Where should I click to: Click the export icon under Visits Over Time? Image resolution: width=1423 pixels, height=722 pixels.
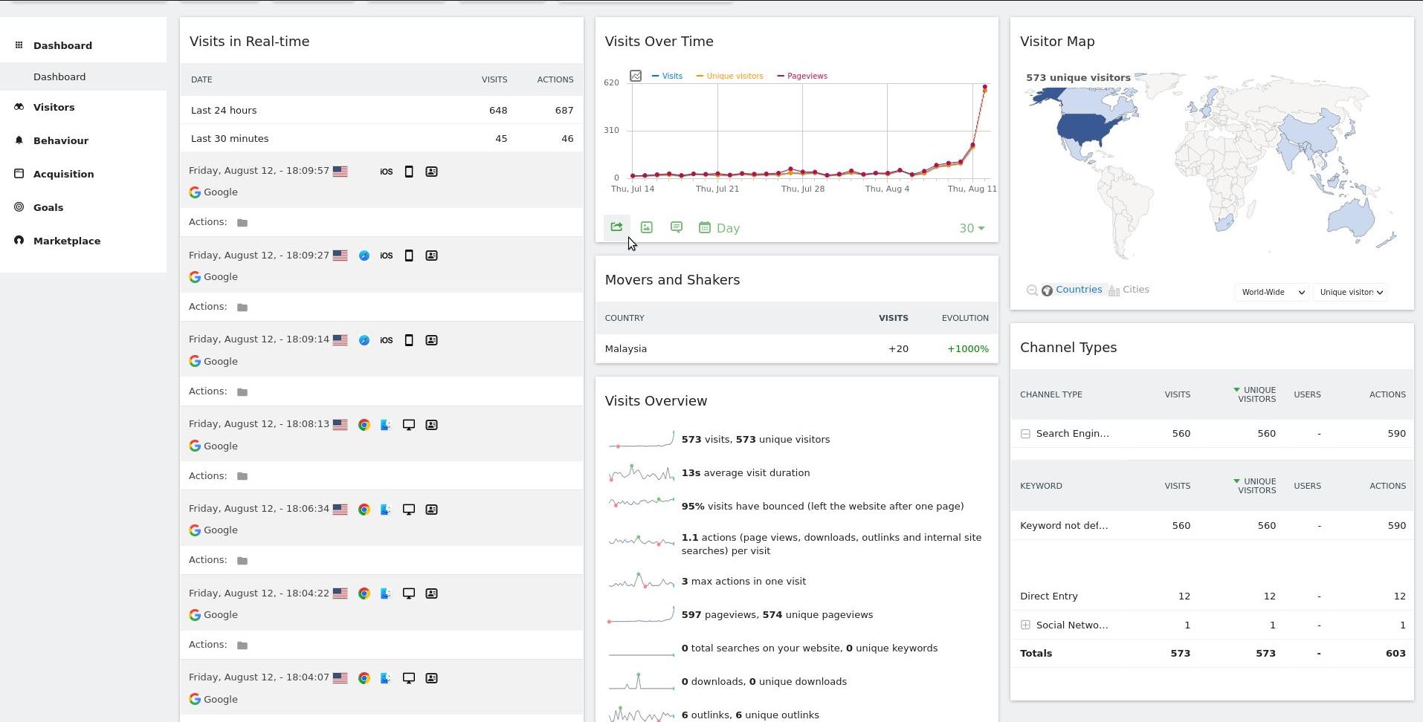click(x=616, y=227)
